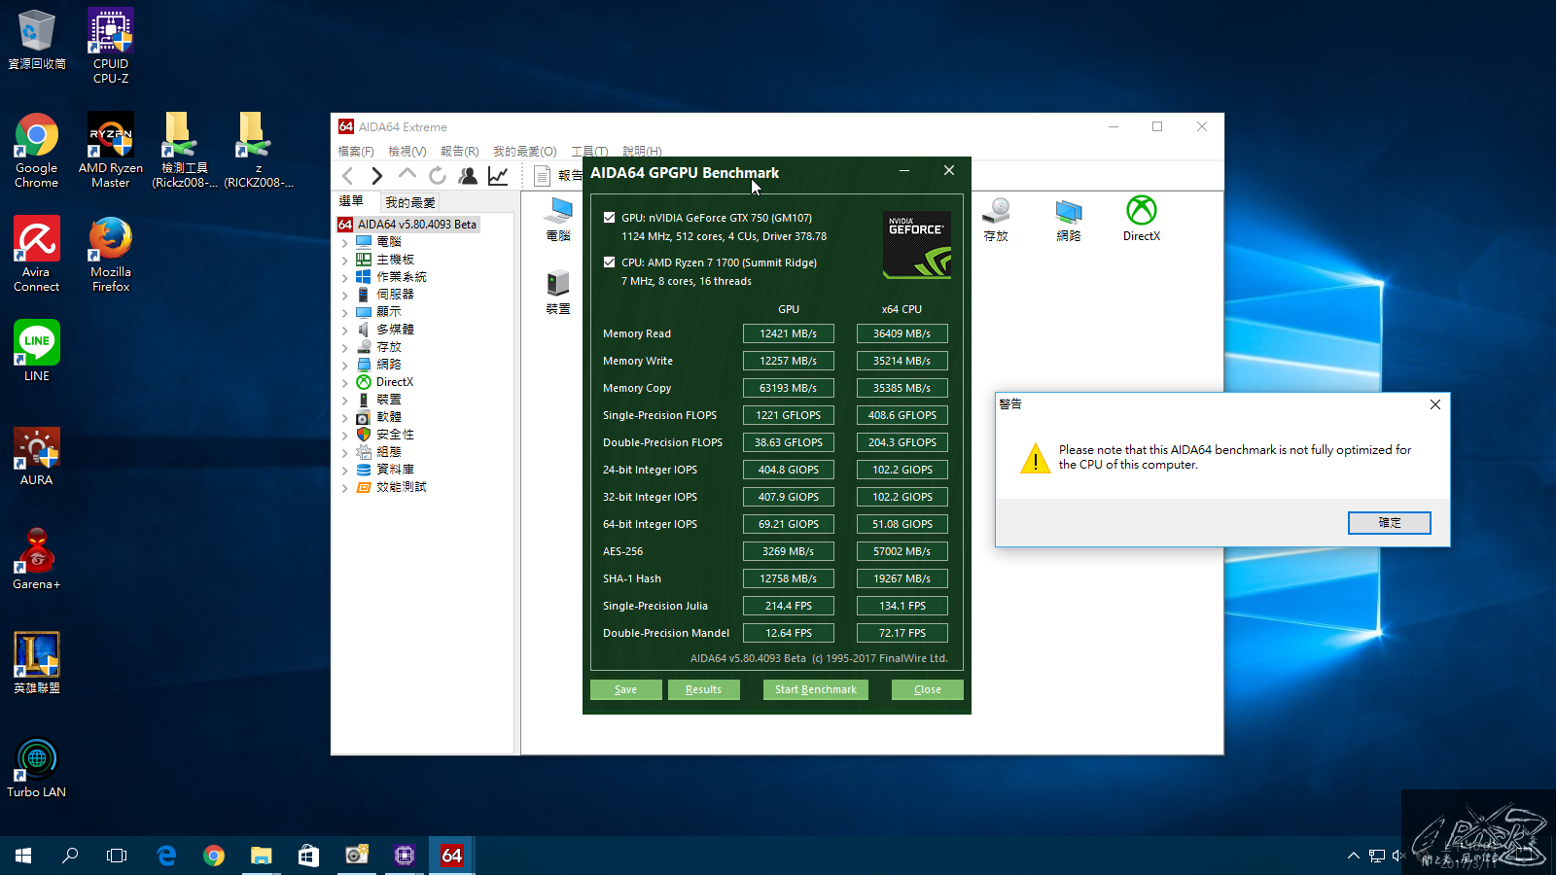Screen dimensions: 1556x875
Task: Open Mozilla Firefox desktop shortcut
Action: point(111,254)
